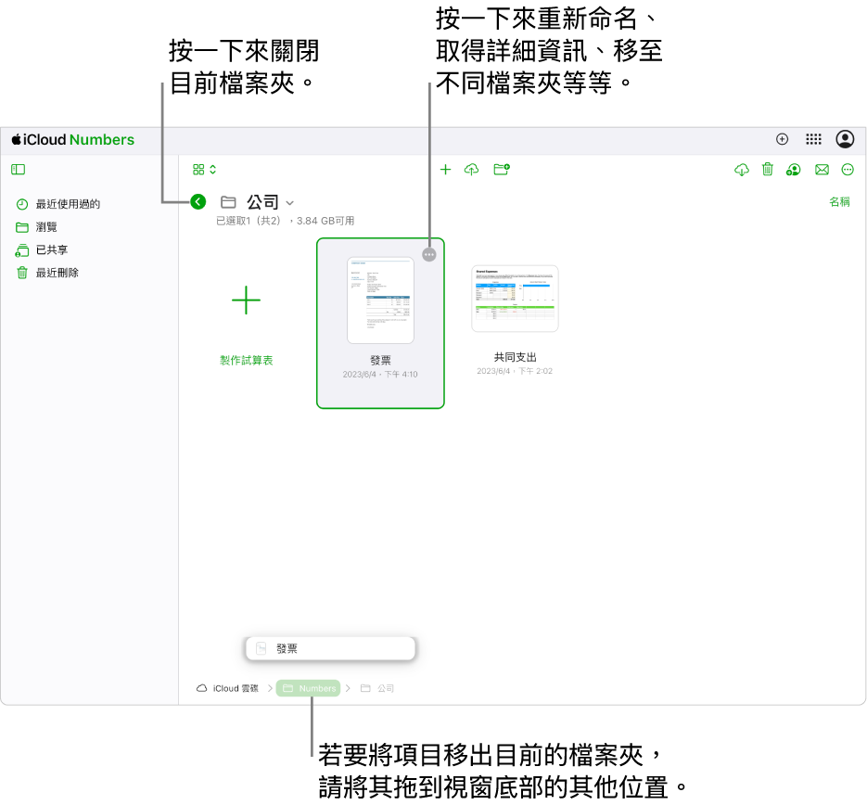Open the more button on 發票 tile

(x=429, y=254)
